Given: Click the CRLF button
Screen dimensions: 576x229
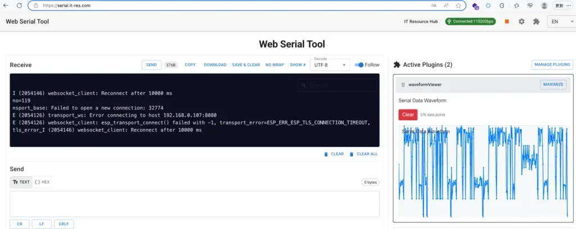Looking at the screenshot, I should 64,224.
